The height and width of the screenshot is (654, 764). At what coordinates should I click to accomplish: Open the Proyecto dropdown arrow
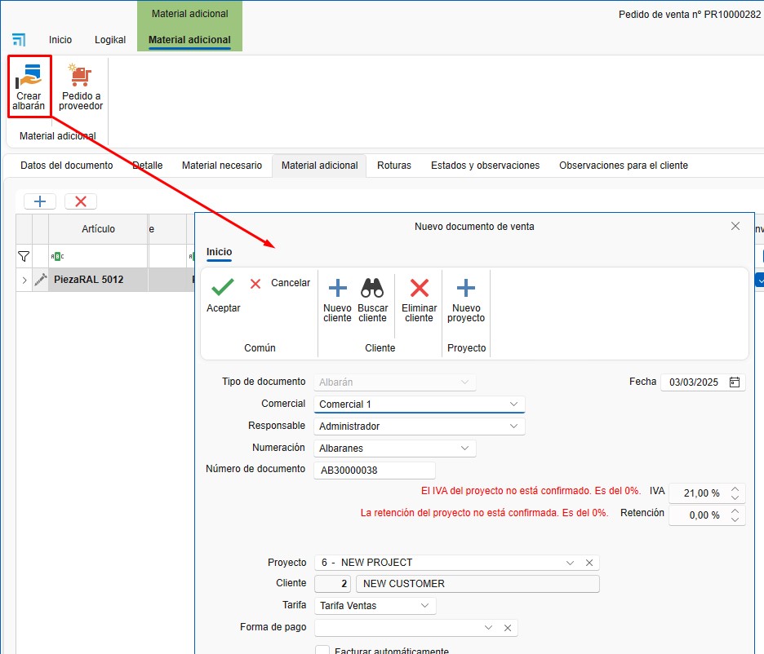pos(570,563)
